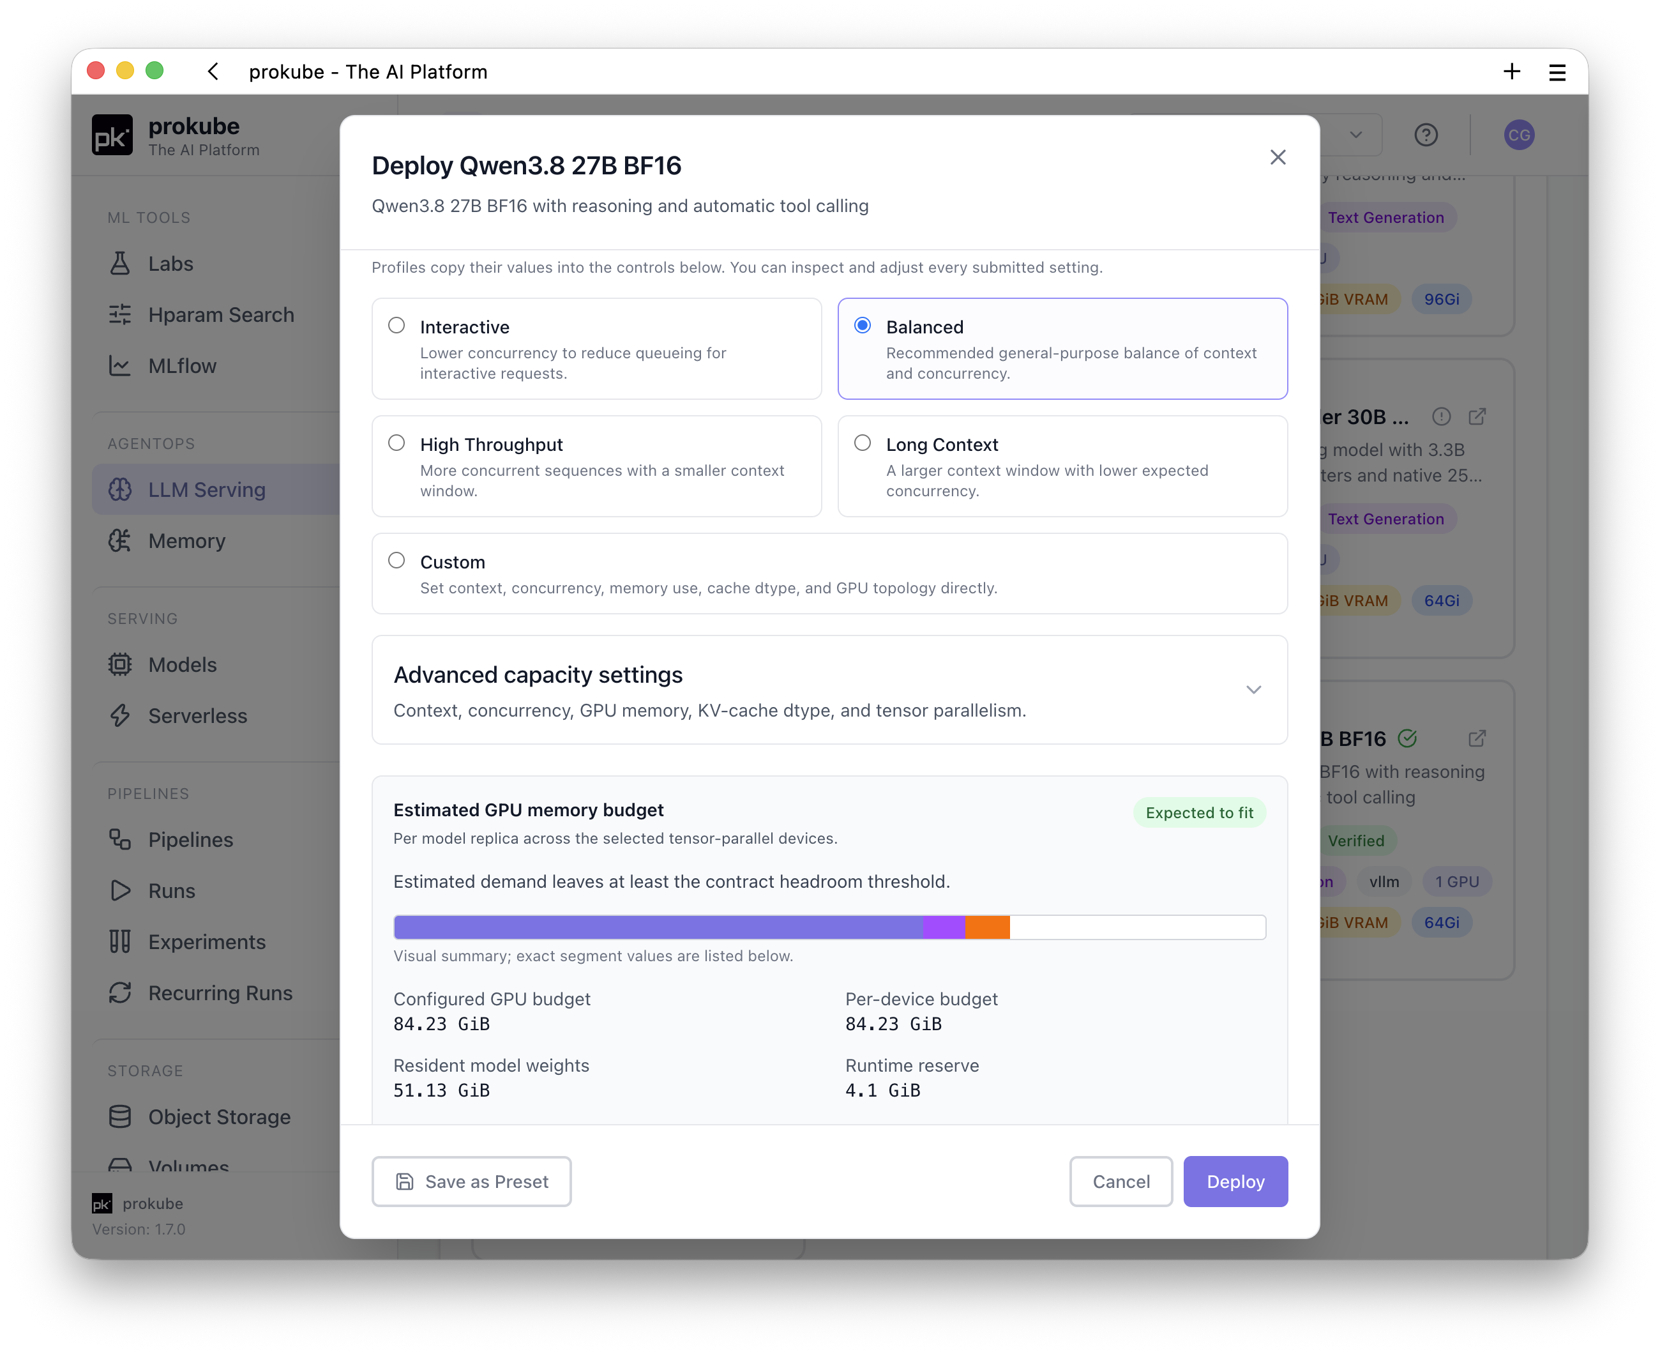Image resolution: width=1660 pixels, height=1354 pixels.
Task: Open external link icon on 30B model card
Action: pyautogui.click(x=1477, y=416)
